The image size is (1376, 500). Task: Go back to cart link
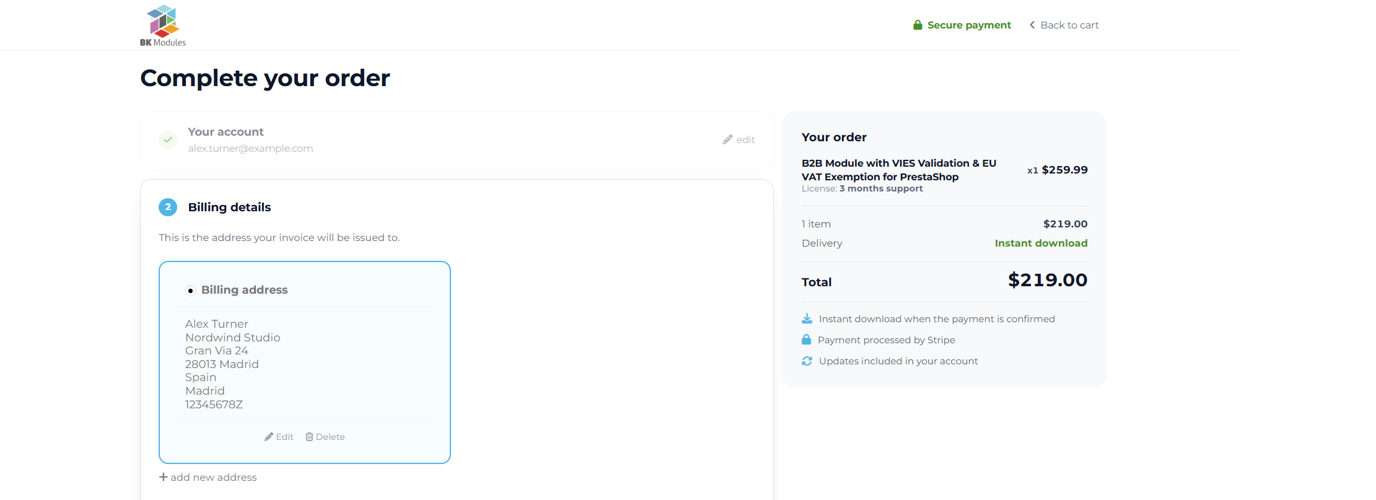click(1064, 25)
